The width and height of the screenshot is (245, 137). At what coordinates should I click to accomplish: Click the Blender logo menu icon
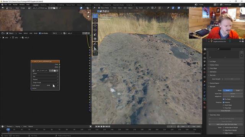point(2,5)
